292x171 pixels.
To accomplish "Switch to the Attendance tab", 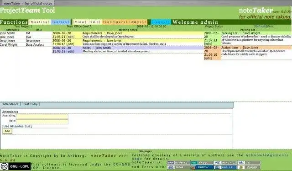I will (x=10, y=104).
